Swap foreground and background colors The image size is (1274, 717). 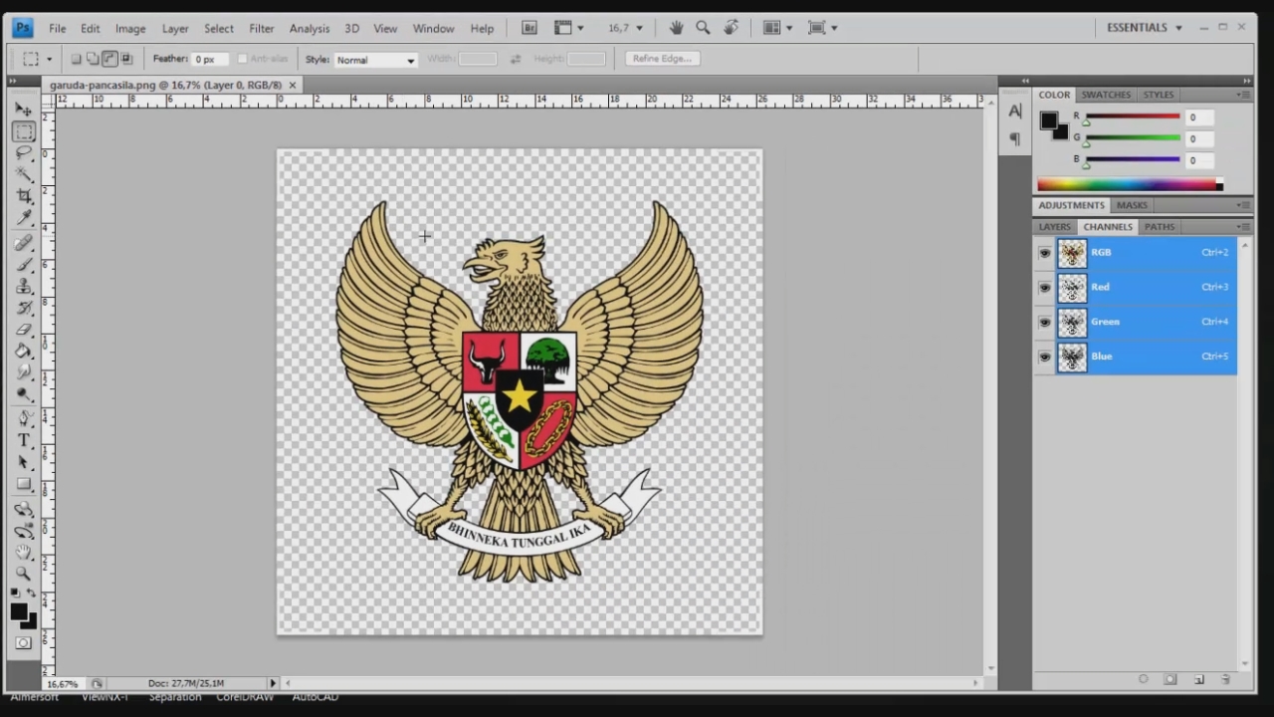(32, 594)
